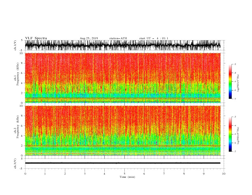The image size is (252, 195).
Task: Click the "-3" tick on the upper colorbar
Action: coord(235,64)
